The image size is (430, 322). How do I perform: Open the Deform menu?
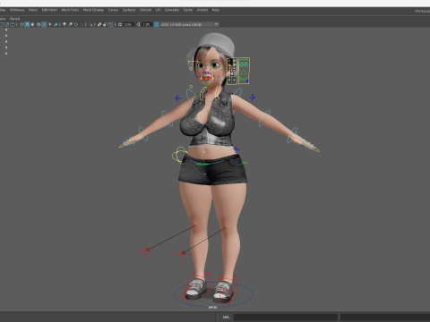pos(145,10)
